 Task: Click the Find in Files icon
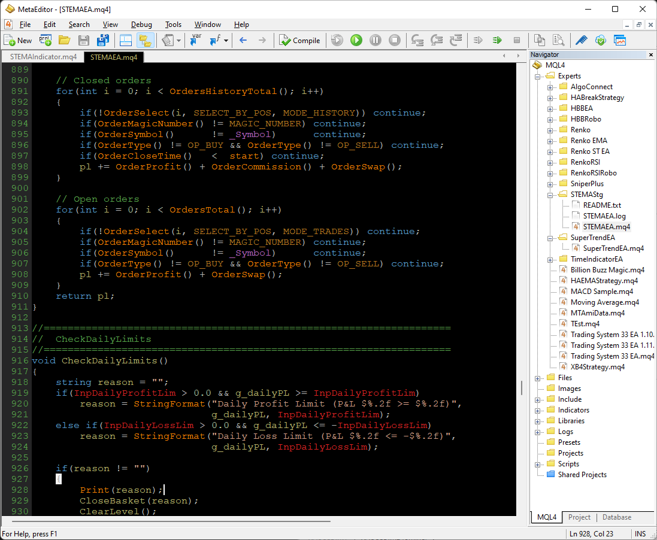pyautogui.click(x=559, y=40)
